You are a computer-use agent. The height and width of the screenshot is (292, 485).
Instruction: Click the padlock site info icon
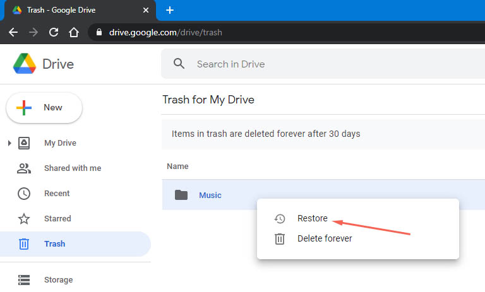pos(99,32)
